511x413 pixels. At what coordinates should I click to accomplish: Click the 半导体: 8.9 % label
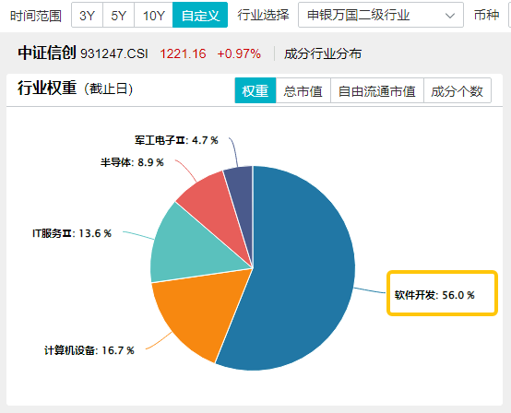coord(132,162)
